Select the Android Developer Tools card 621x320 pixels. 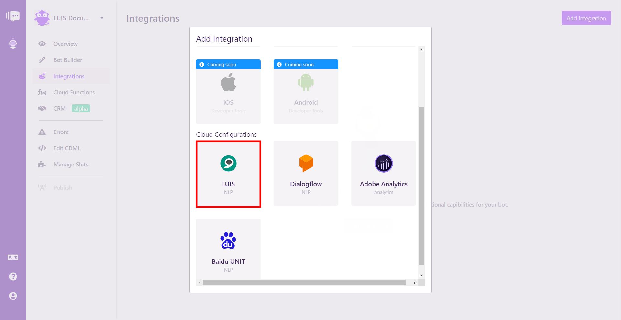point(306,92)
